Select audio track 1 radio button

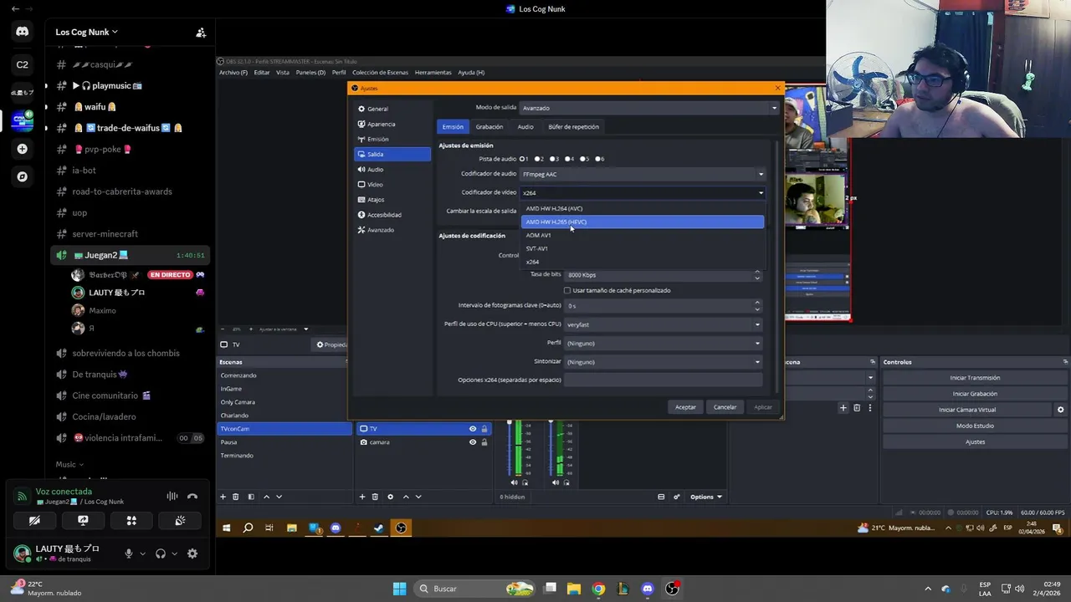pos(523,159)
